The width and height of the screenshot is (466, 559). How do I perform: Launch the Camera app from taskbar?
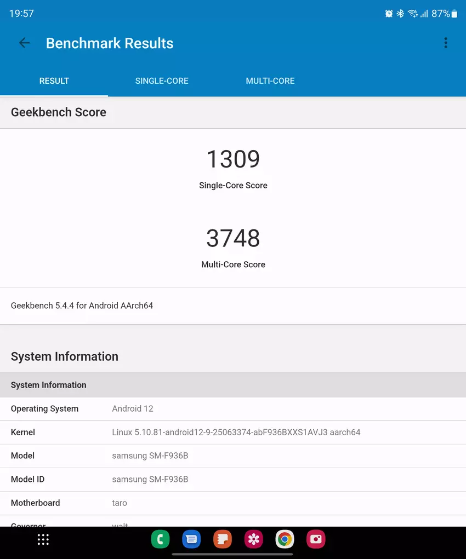(x=316, y=540)
